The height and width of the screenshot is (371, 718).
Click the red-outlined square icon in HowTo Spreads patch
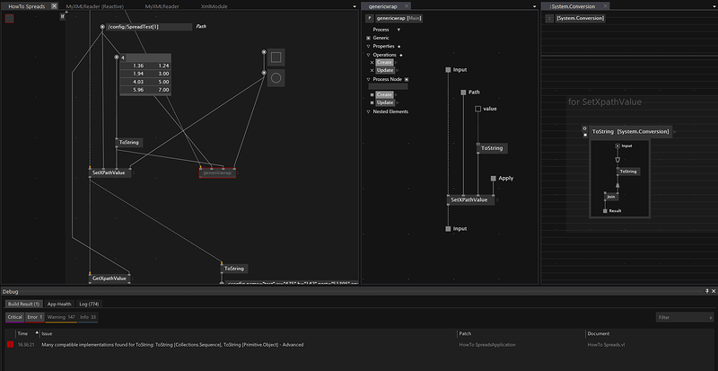(x=9, y=18)
